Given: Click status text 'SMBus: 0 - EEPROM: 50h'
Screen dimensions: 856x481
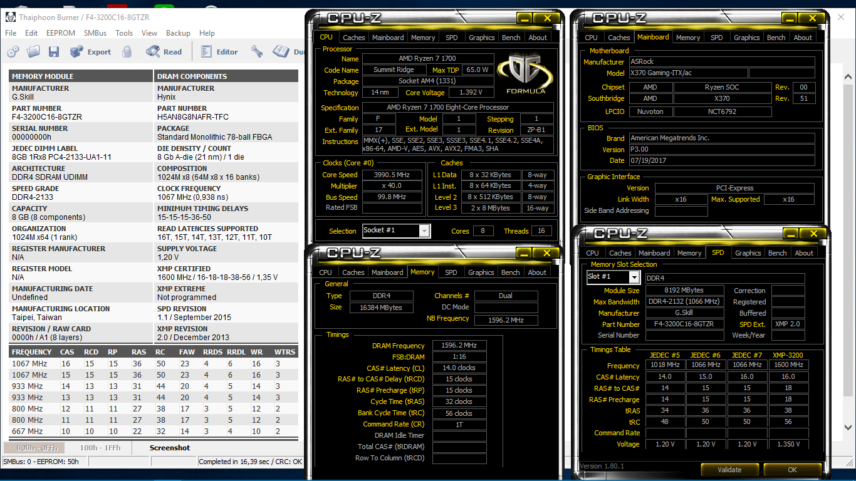Looking at the screenshot, I should [41, 462].
